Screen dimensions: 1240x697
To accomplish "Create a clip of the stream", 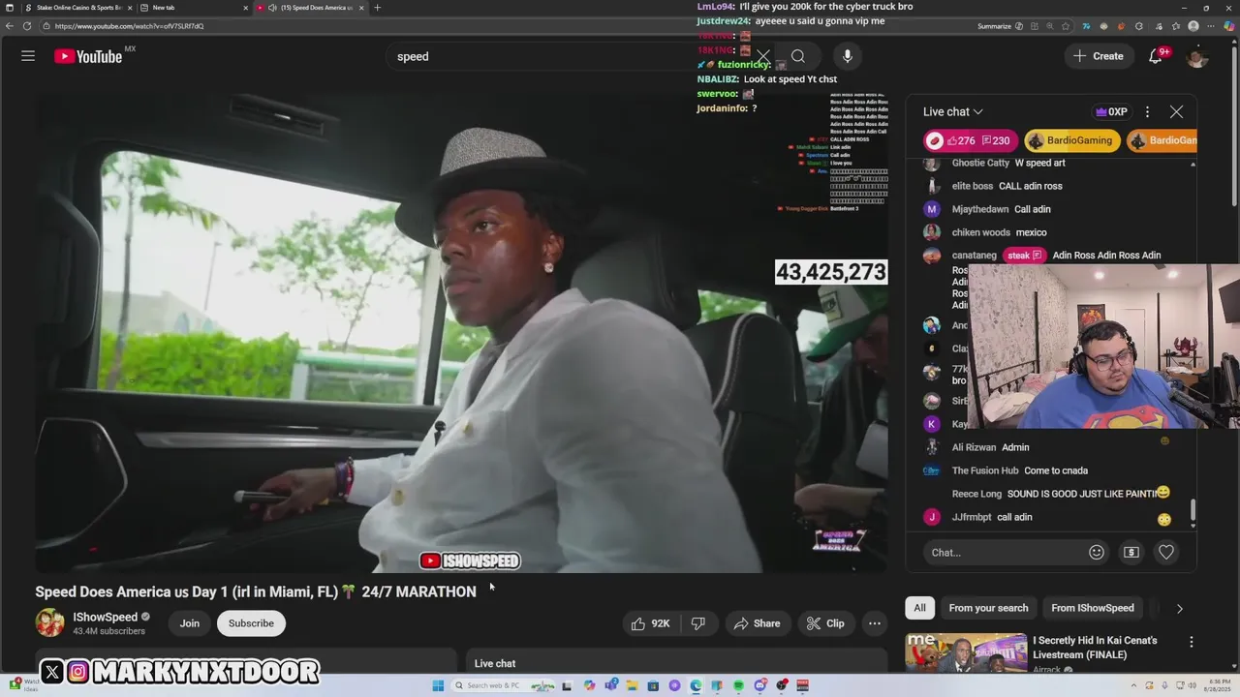I will 825,623.
